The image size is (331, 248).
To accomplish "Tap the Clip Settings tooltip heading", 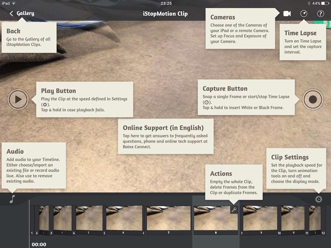I will pyautogui.click(x=290, y=157).
